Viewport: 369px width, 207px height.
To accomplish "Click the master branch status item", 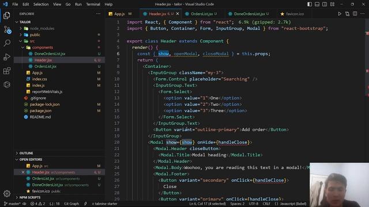I will click(x=12, y=204).
